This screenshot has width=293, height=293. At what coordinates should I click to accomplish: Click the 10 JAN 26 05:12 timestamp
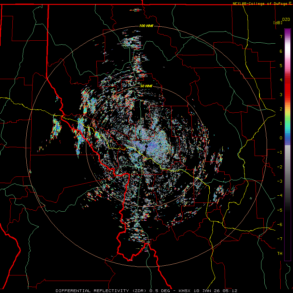[216, 291]
